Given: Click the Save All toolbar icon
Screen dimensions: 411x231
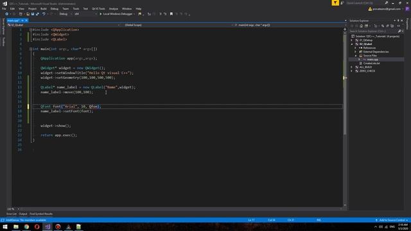Looking at the screenshot, I should [37, 14].
